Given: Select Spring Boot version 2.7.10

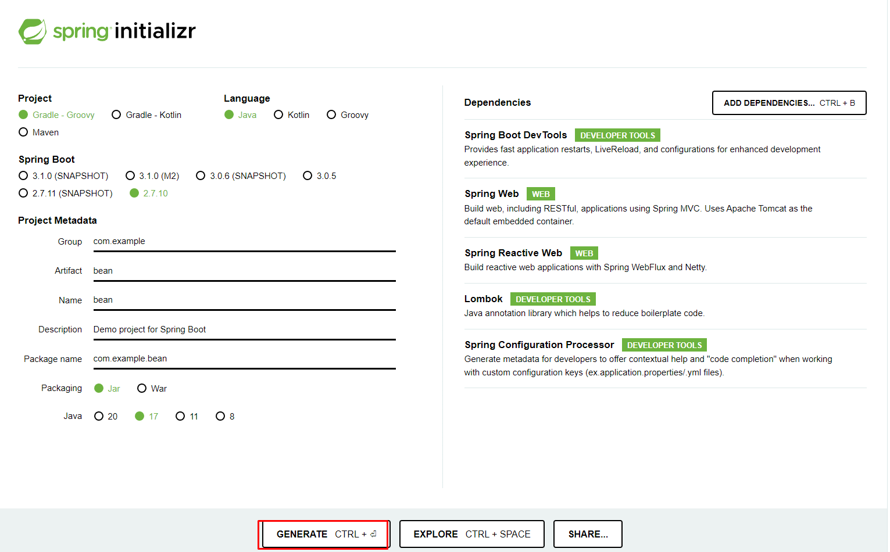Looking at the screenshot, I should click(x=149, y=193).
